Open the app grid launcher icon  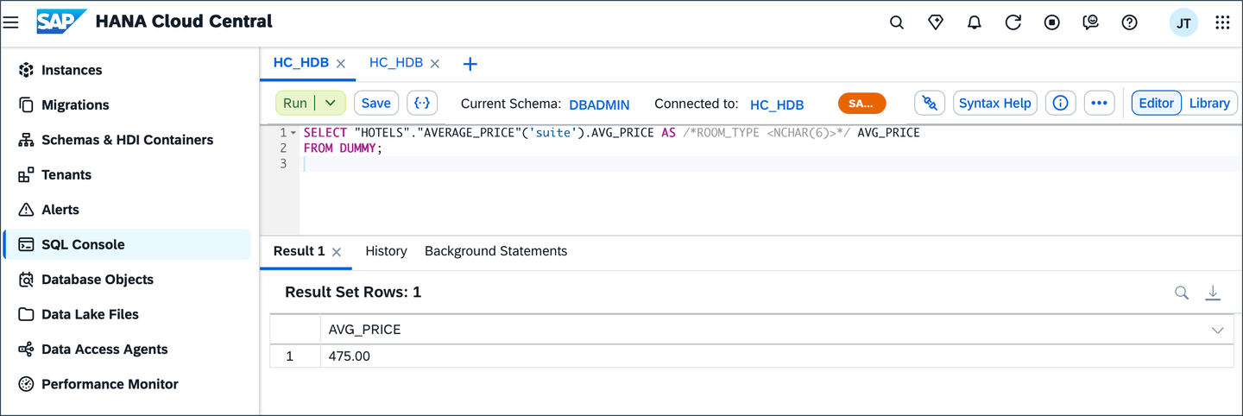coord(1222,23)
